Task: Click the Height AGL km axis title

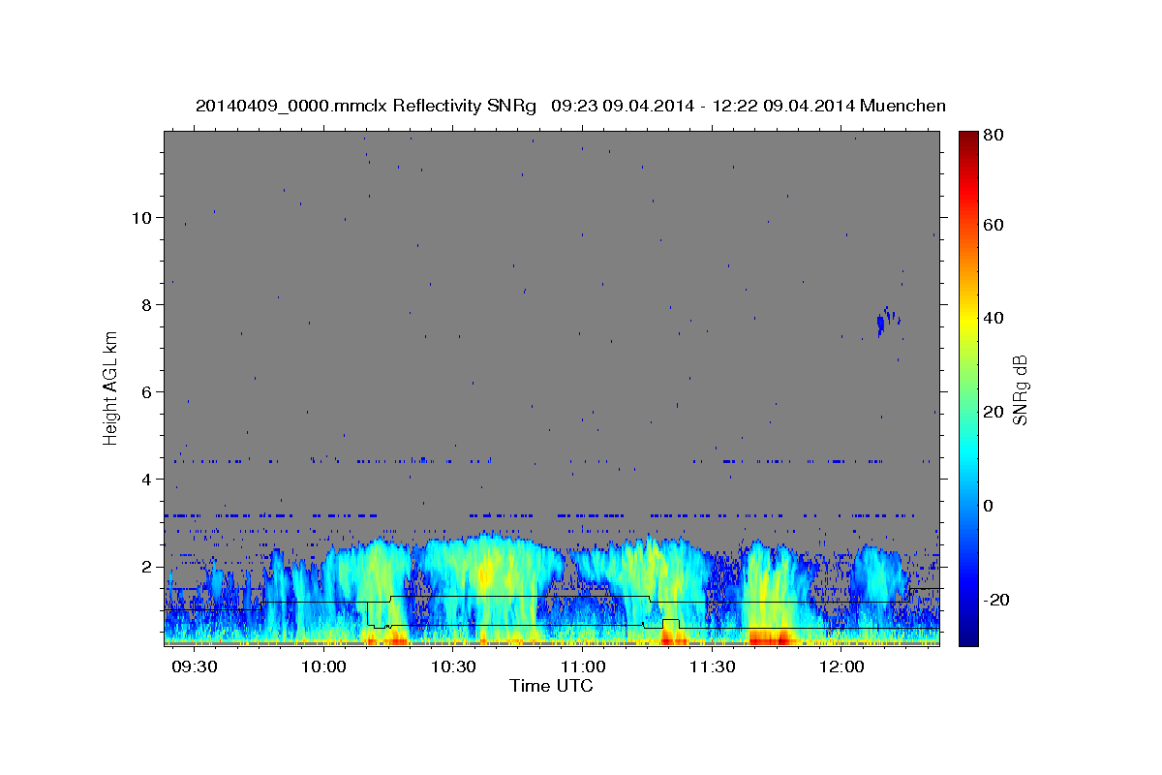Action: (110, 387)
